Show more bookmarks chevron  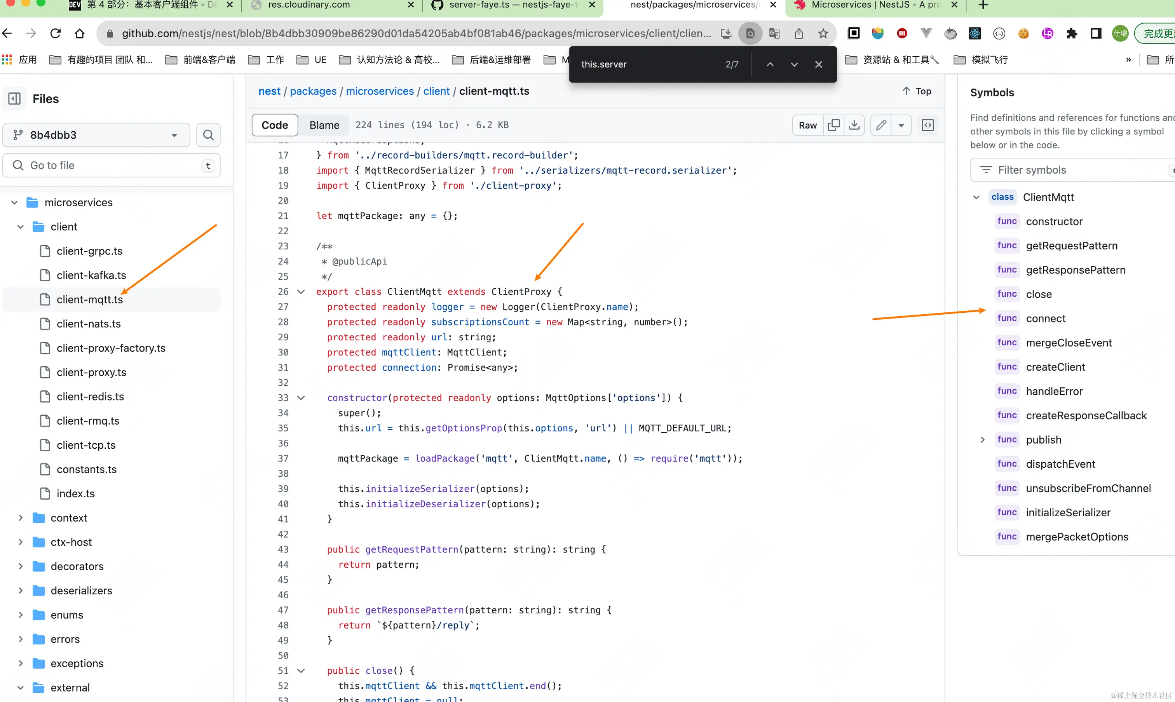pos(1129,59)
